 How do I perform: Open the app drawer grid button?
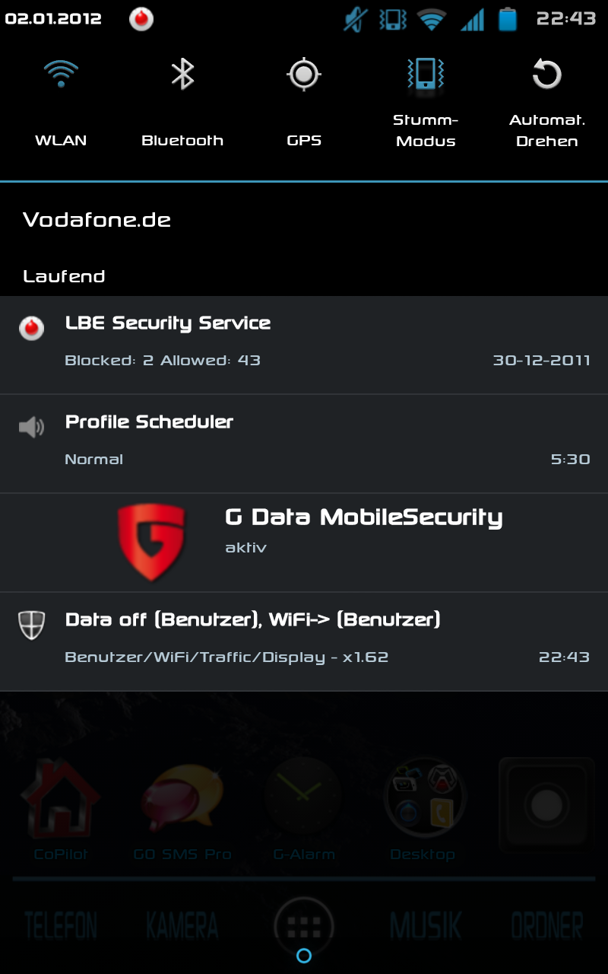[303, 926]
